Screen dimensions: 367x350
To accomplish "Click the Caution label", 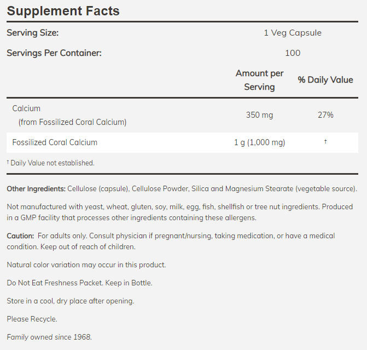I will tap(20, 236).
